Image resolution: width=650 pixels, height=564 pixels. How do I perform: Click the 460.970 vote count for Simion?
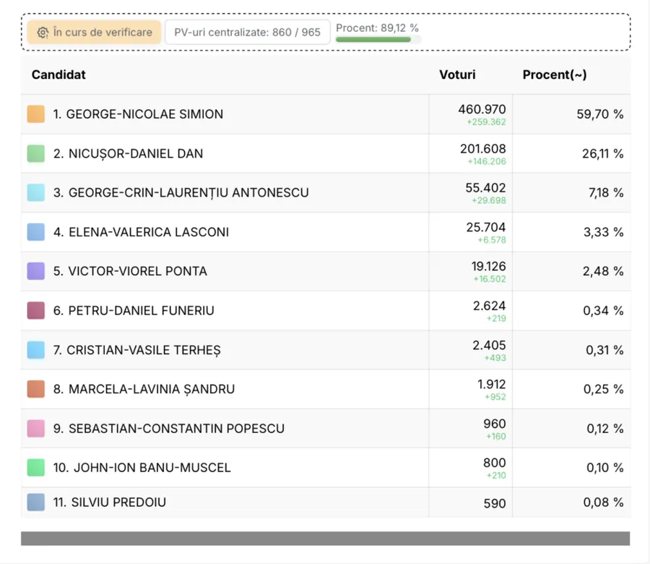click(482, 109)
